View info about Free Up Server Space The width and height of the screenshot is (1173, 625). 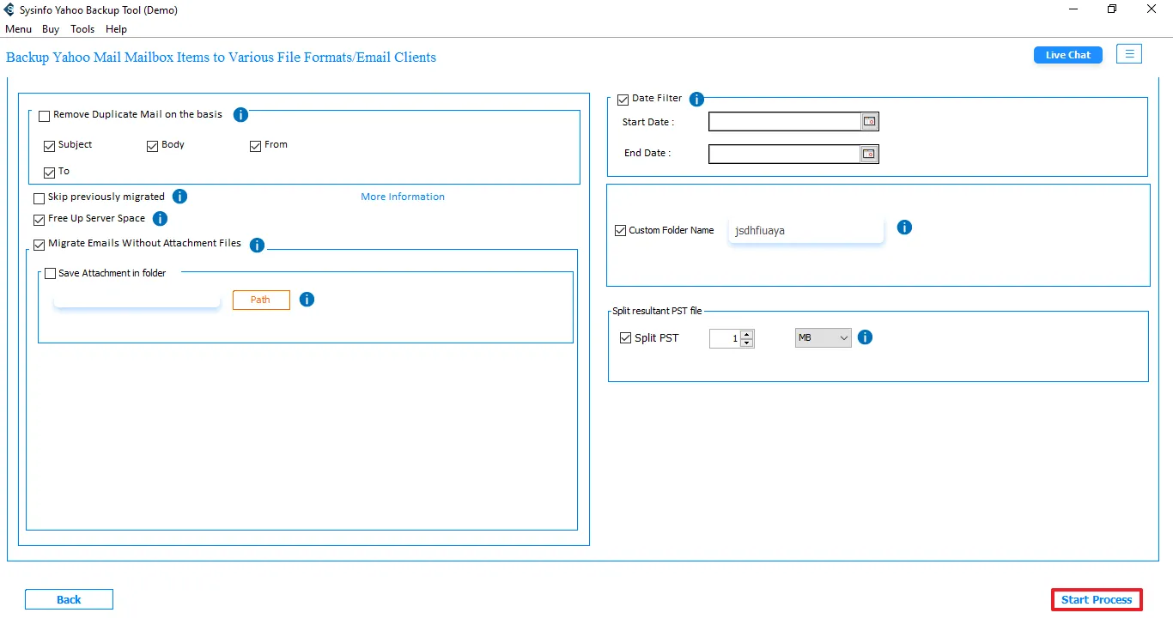click(x=160, y=219)
